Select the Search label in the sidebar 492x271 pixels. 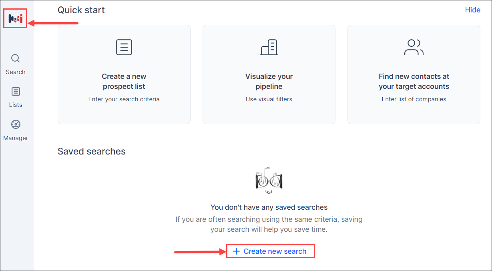click(16, 72)
